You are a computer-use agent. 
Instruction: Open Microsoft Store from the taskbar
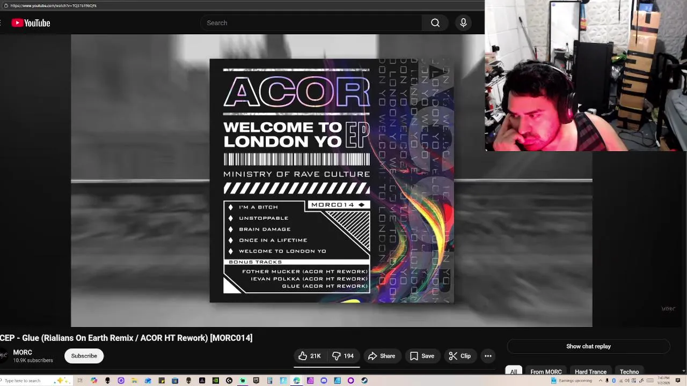click(175, 381)
